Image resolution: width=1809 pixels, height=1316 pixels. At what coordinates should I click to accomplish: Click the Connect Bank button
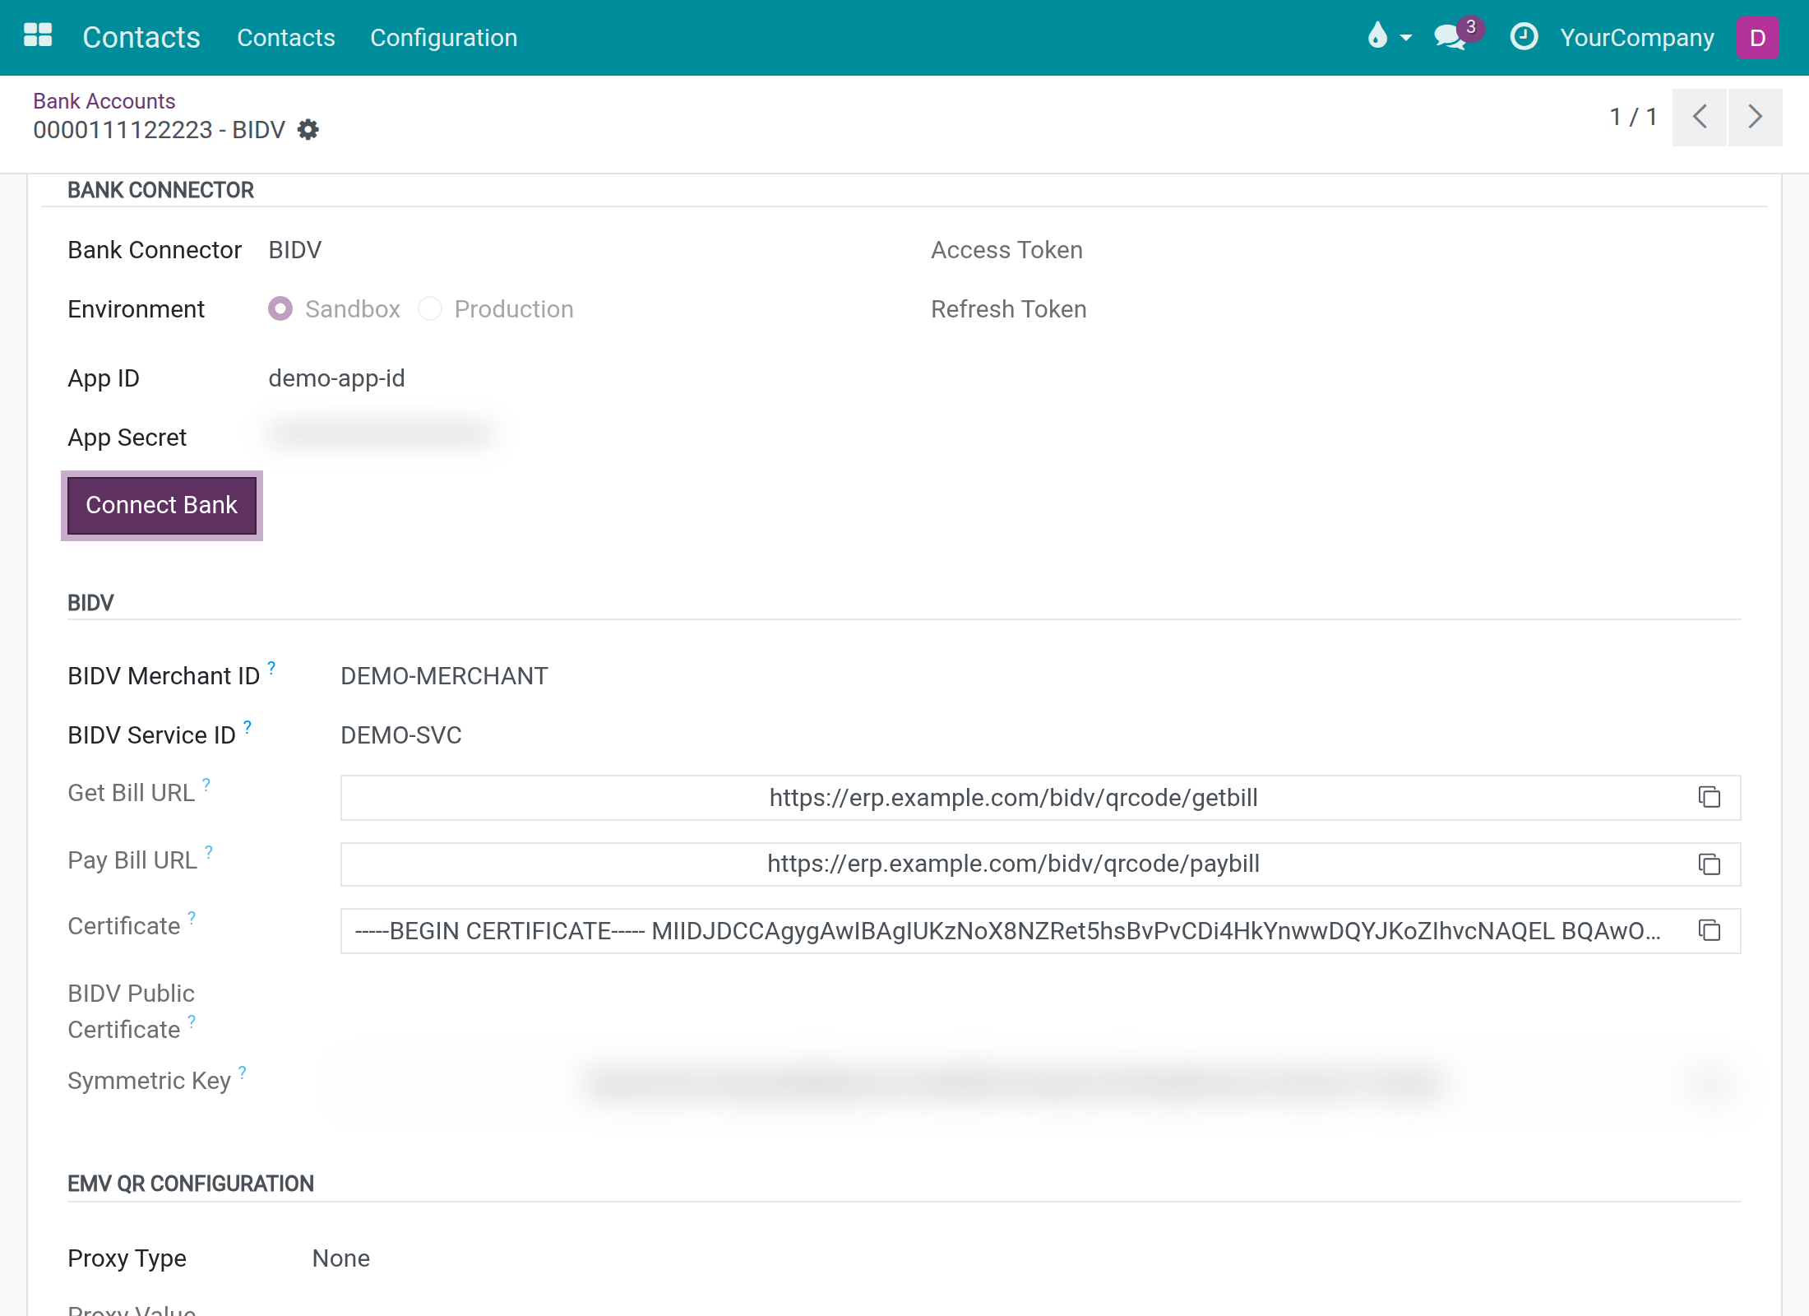(162, 505)
